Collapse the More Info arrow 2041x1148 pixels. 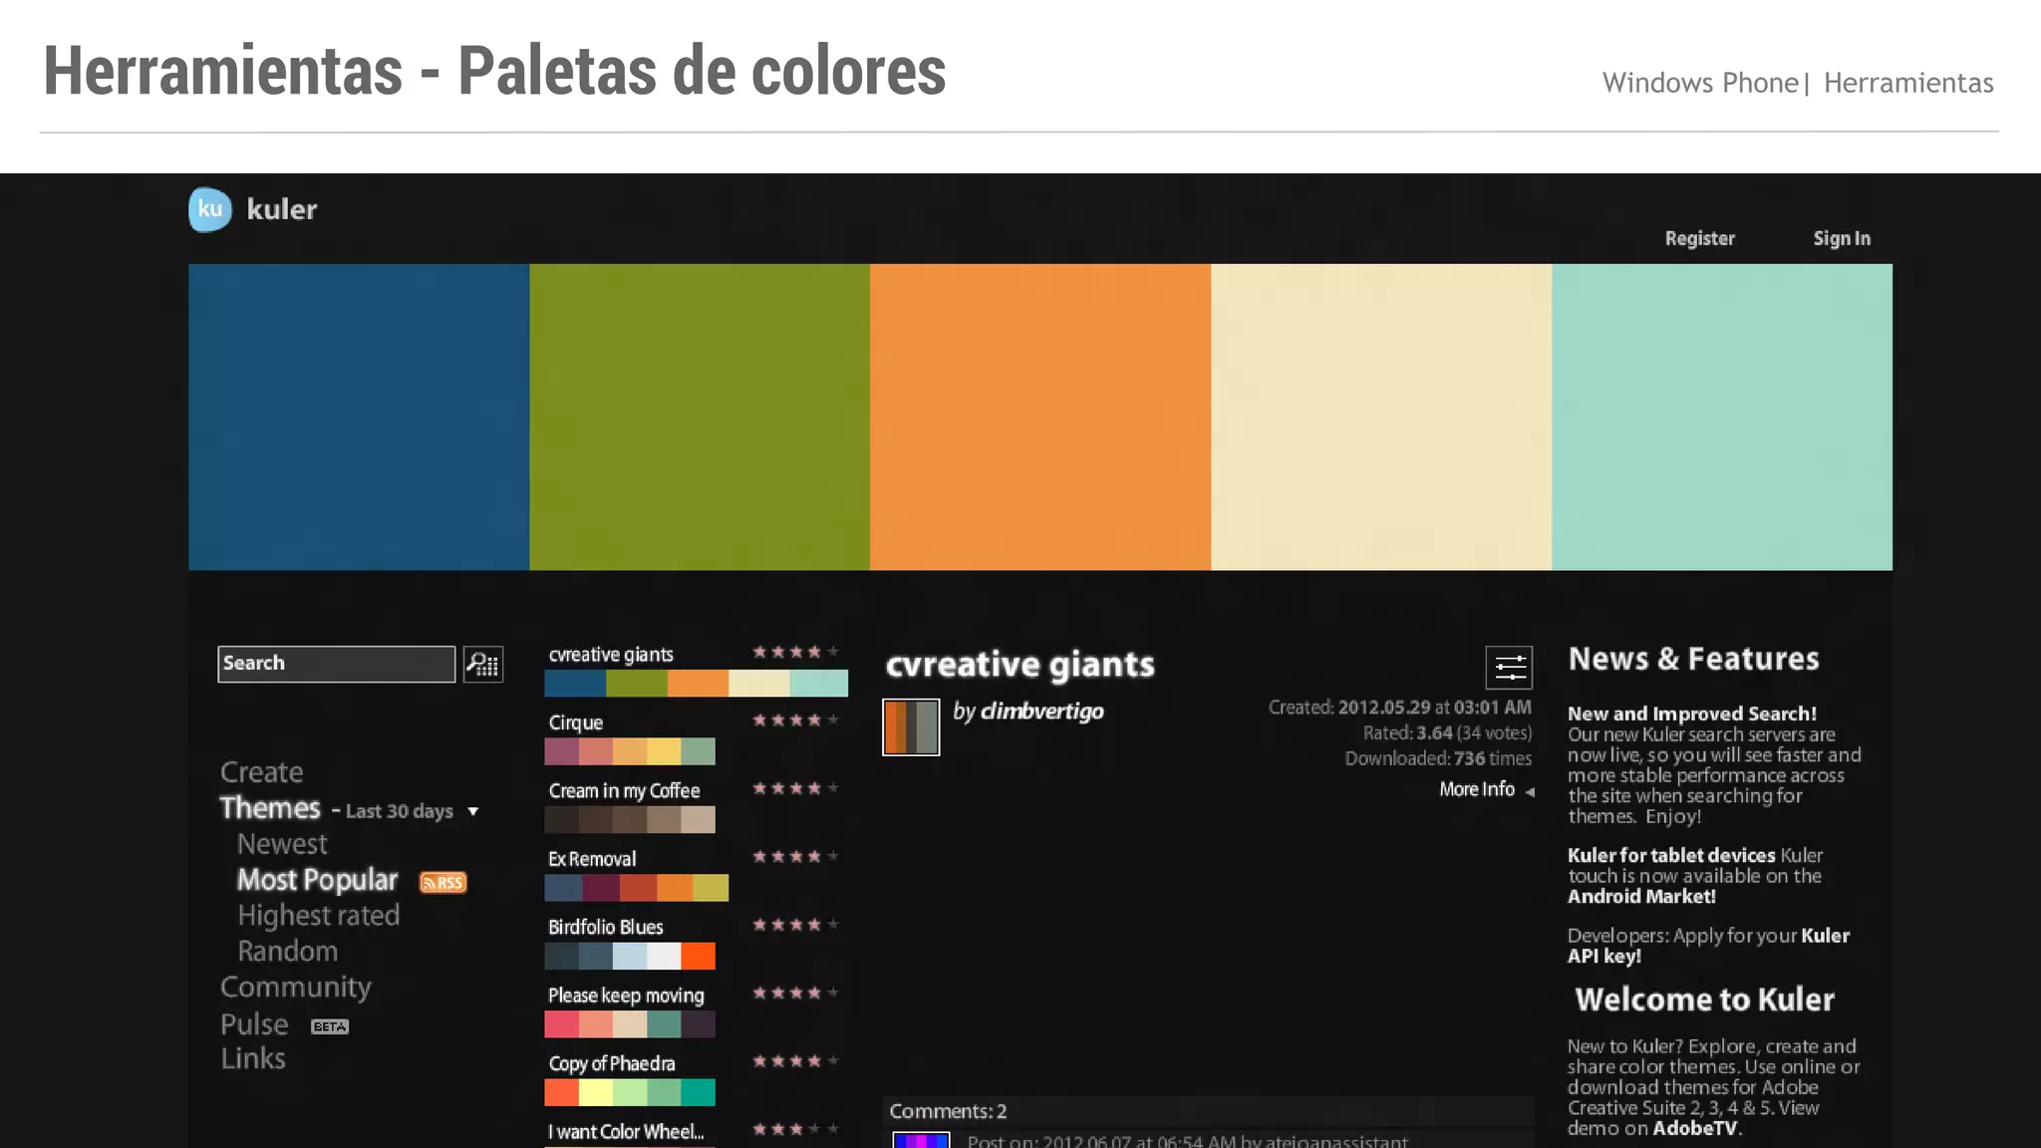pos(1530,792)
